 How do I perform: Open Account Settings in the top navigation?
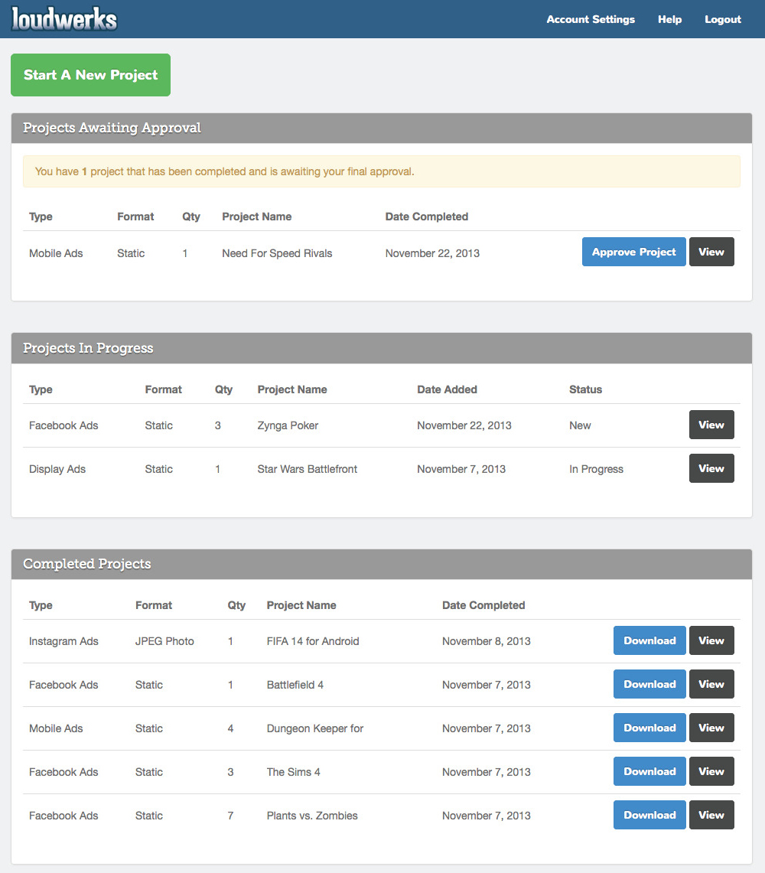coord(591,19)
